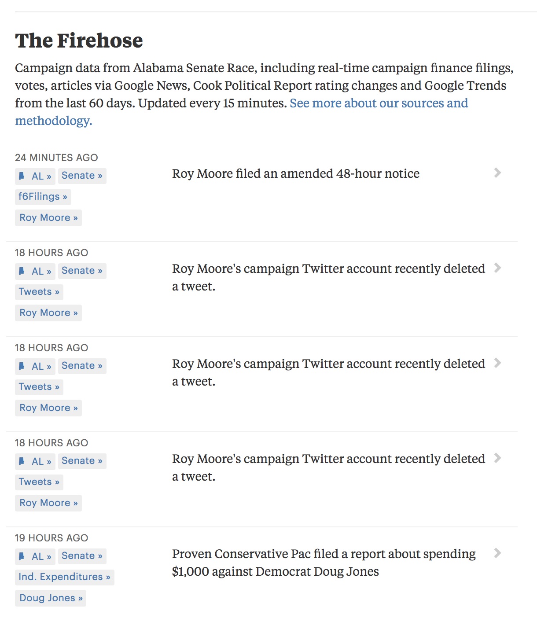The image size is (537, 618).
Task: Click Senate tag in the 24 minutes ago entry
Action: coord(82,176)
